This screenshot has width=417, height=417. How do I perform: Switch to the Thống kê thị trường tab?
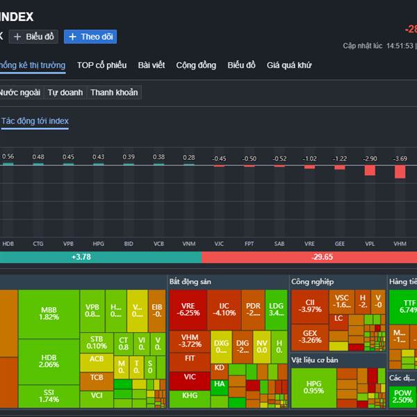tap(32, 65)
